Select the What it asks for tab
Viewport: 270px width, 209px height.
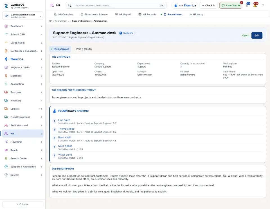84,49
